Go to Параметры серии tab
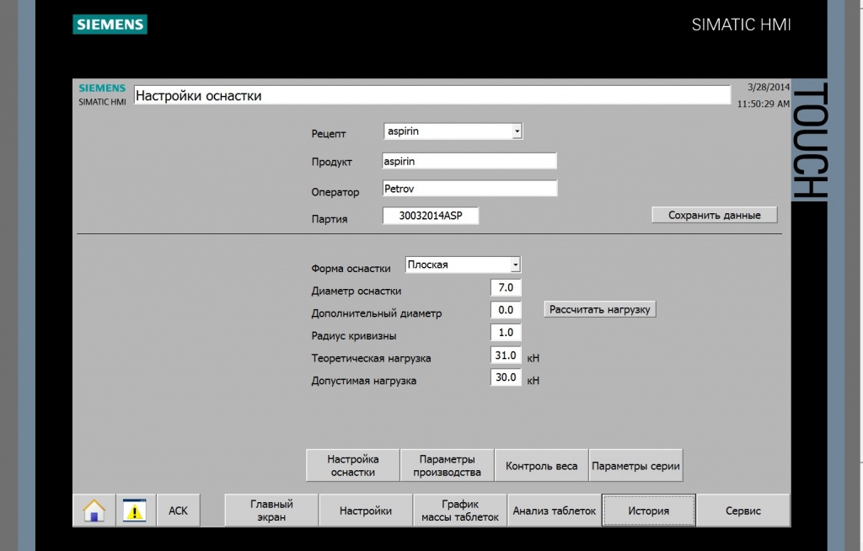The width and height of the screenshot is (863, 551). [x=635, y=465]
